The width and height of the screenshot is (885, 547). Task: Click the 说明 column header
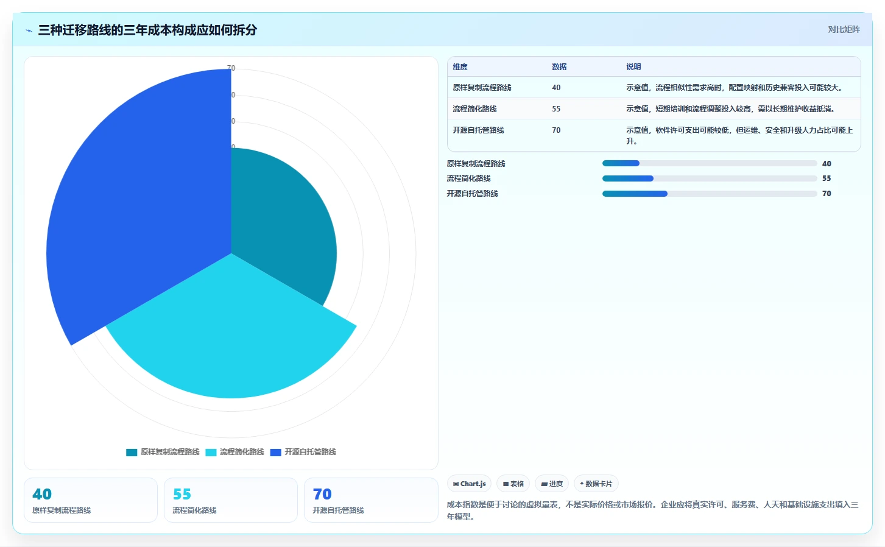[633, 67]
